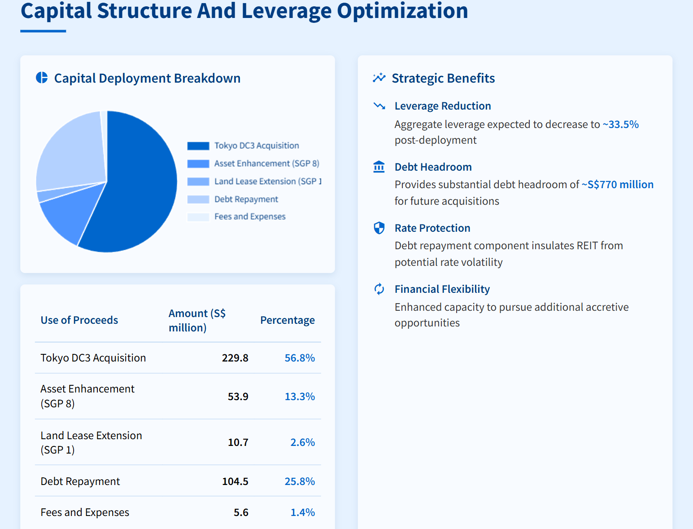Toggle the Debt Repayment legend entry
Screen dimensions: 693x529
[246, 199]
